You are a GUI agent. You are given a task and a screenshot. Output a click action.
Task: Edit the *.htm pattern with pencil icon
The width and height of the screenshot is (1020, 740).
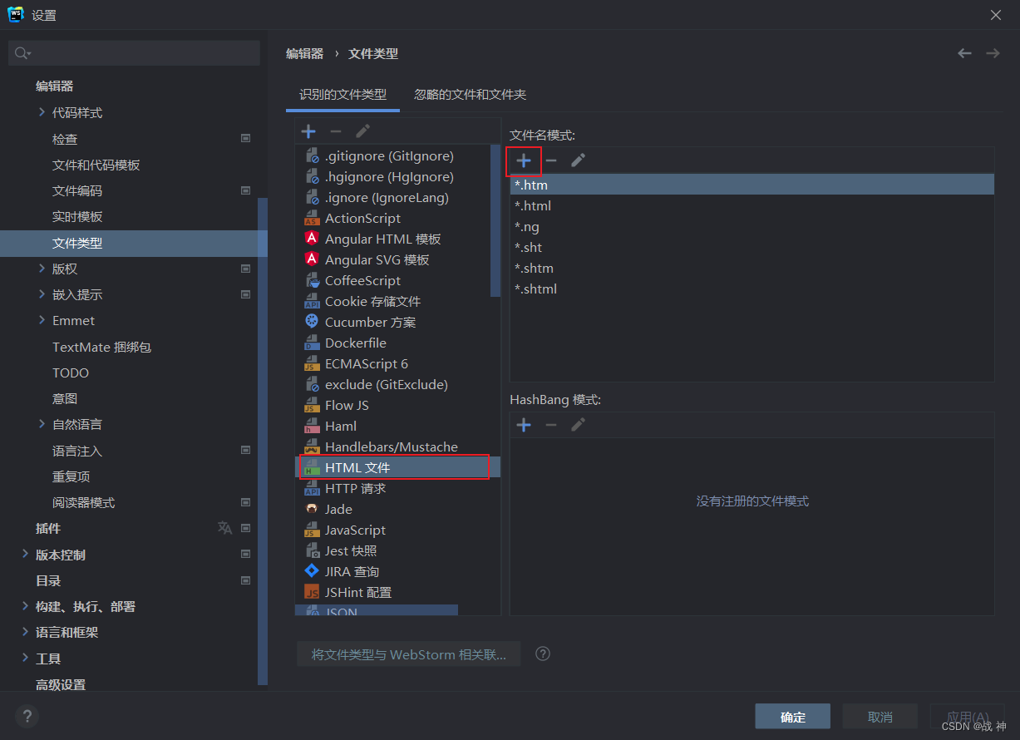click(577, 160)
